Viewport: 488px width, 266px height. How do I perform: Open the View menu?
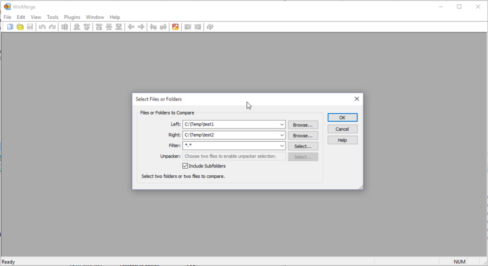[x=36, y=17]
